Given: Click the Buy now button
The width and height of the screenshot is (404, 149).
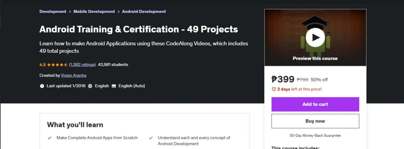Looking at the screenshot, I should pos(315,121).
